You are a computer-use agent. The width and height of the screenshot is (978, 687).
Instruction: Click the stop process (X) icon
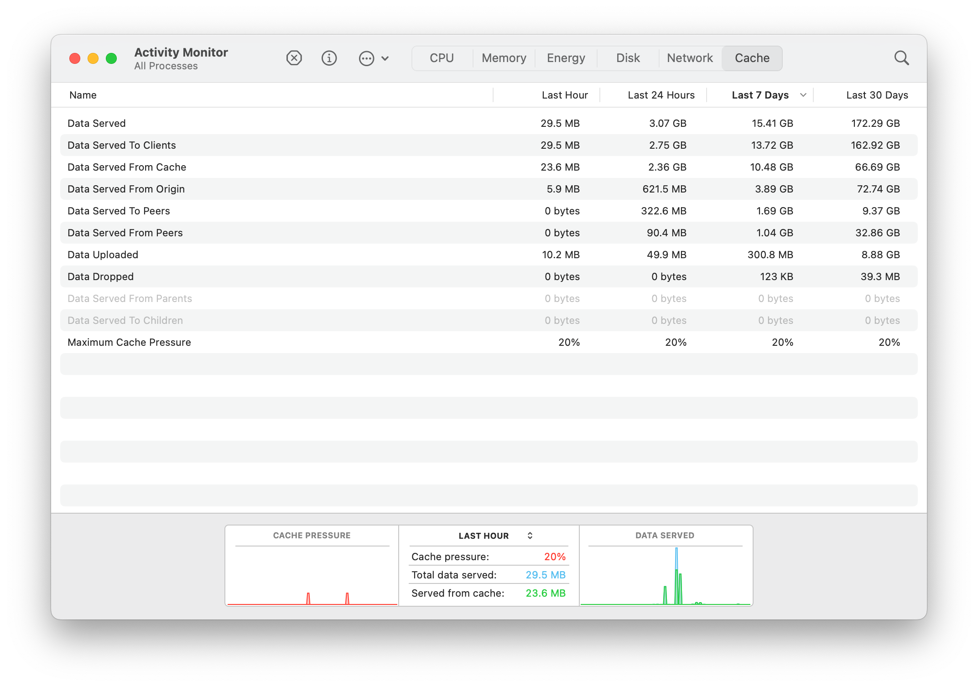(x=294, y=58)
